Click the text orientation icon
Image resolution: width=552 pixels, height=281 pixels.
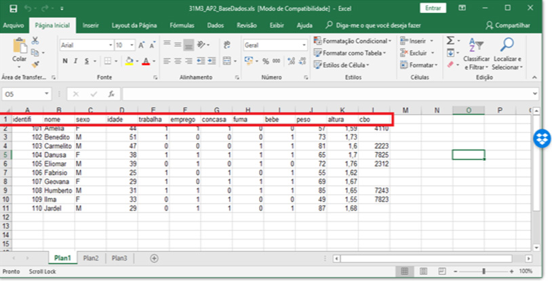click(201, 44)
